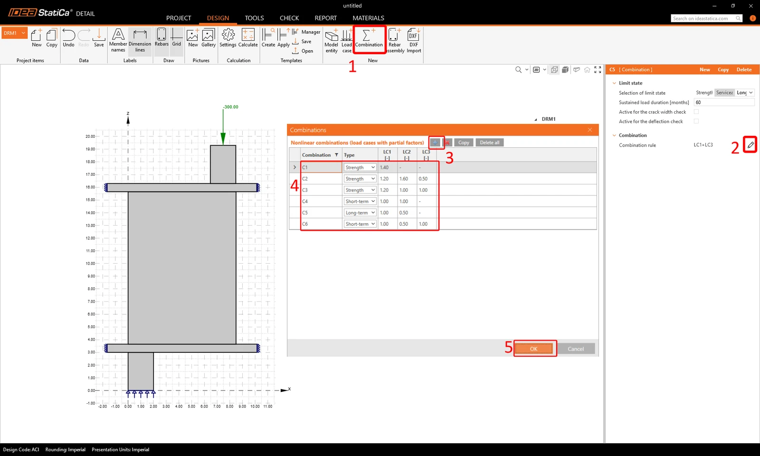Create a new project item
760x456 pixels.
37,38
